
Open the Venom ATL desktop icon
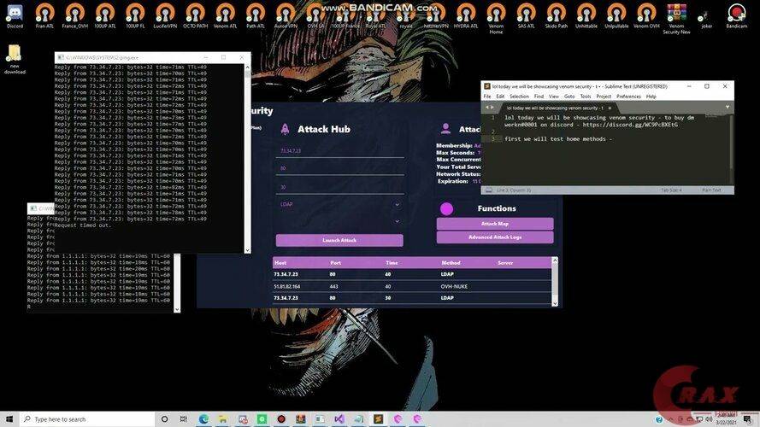[226, 16]
